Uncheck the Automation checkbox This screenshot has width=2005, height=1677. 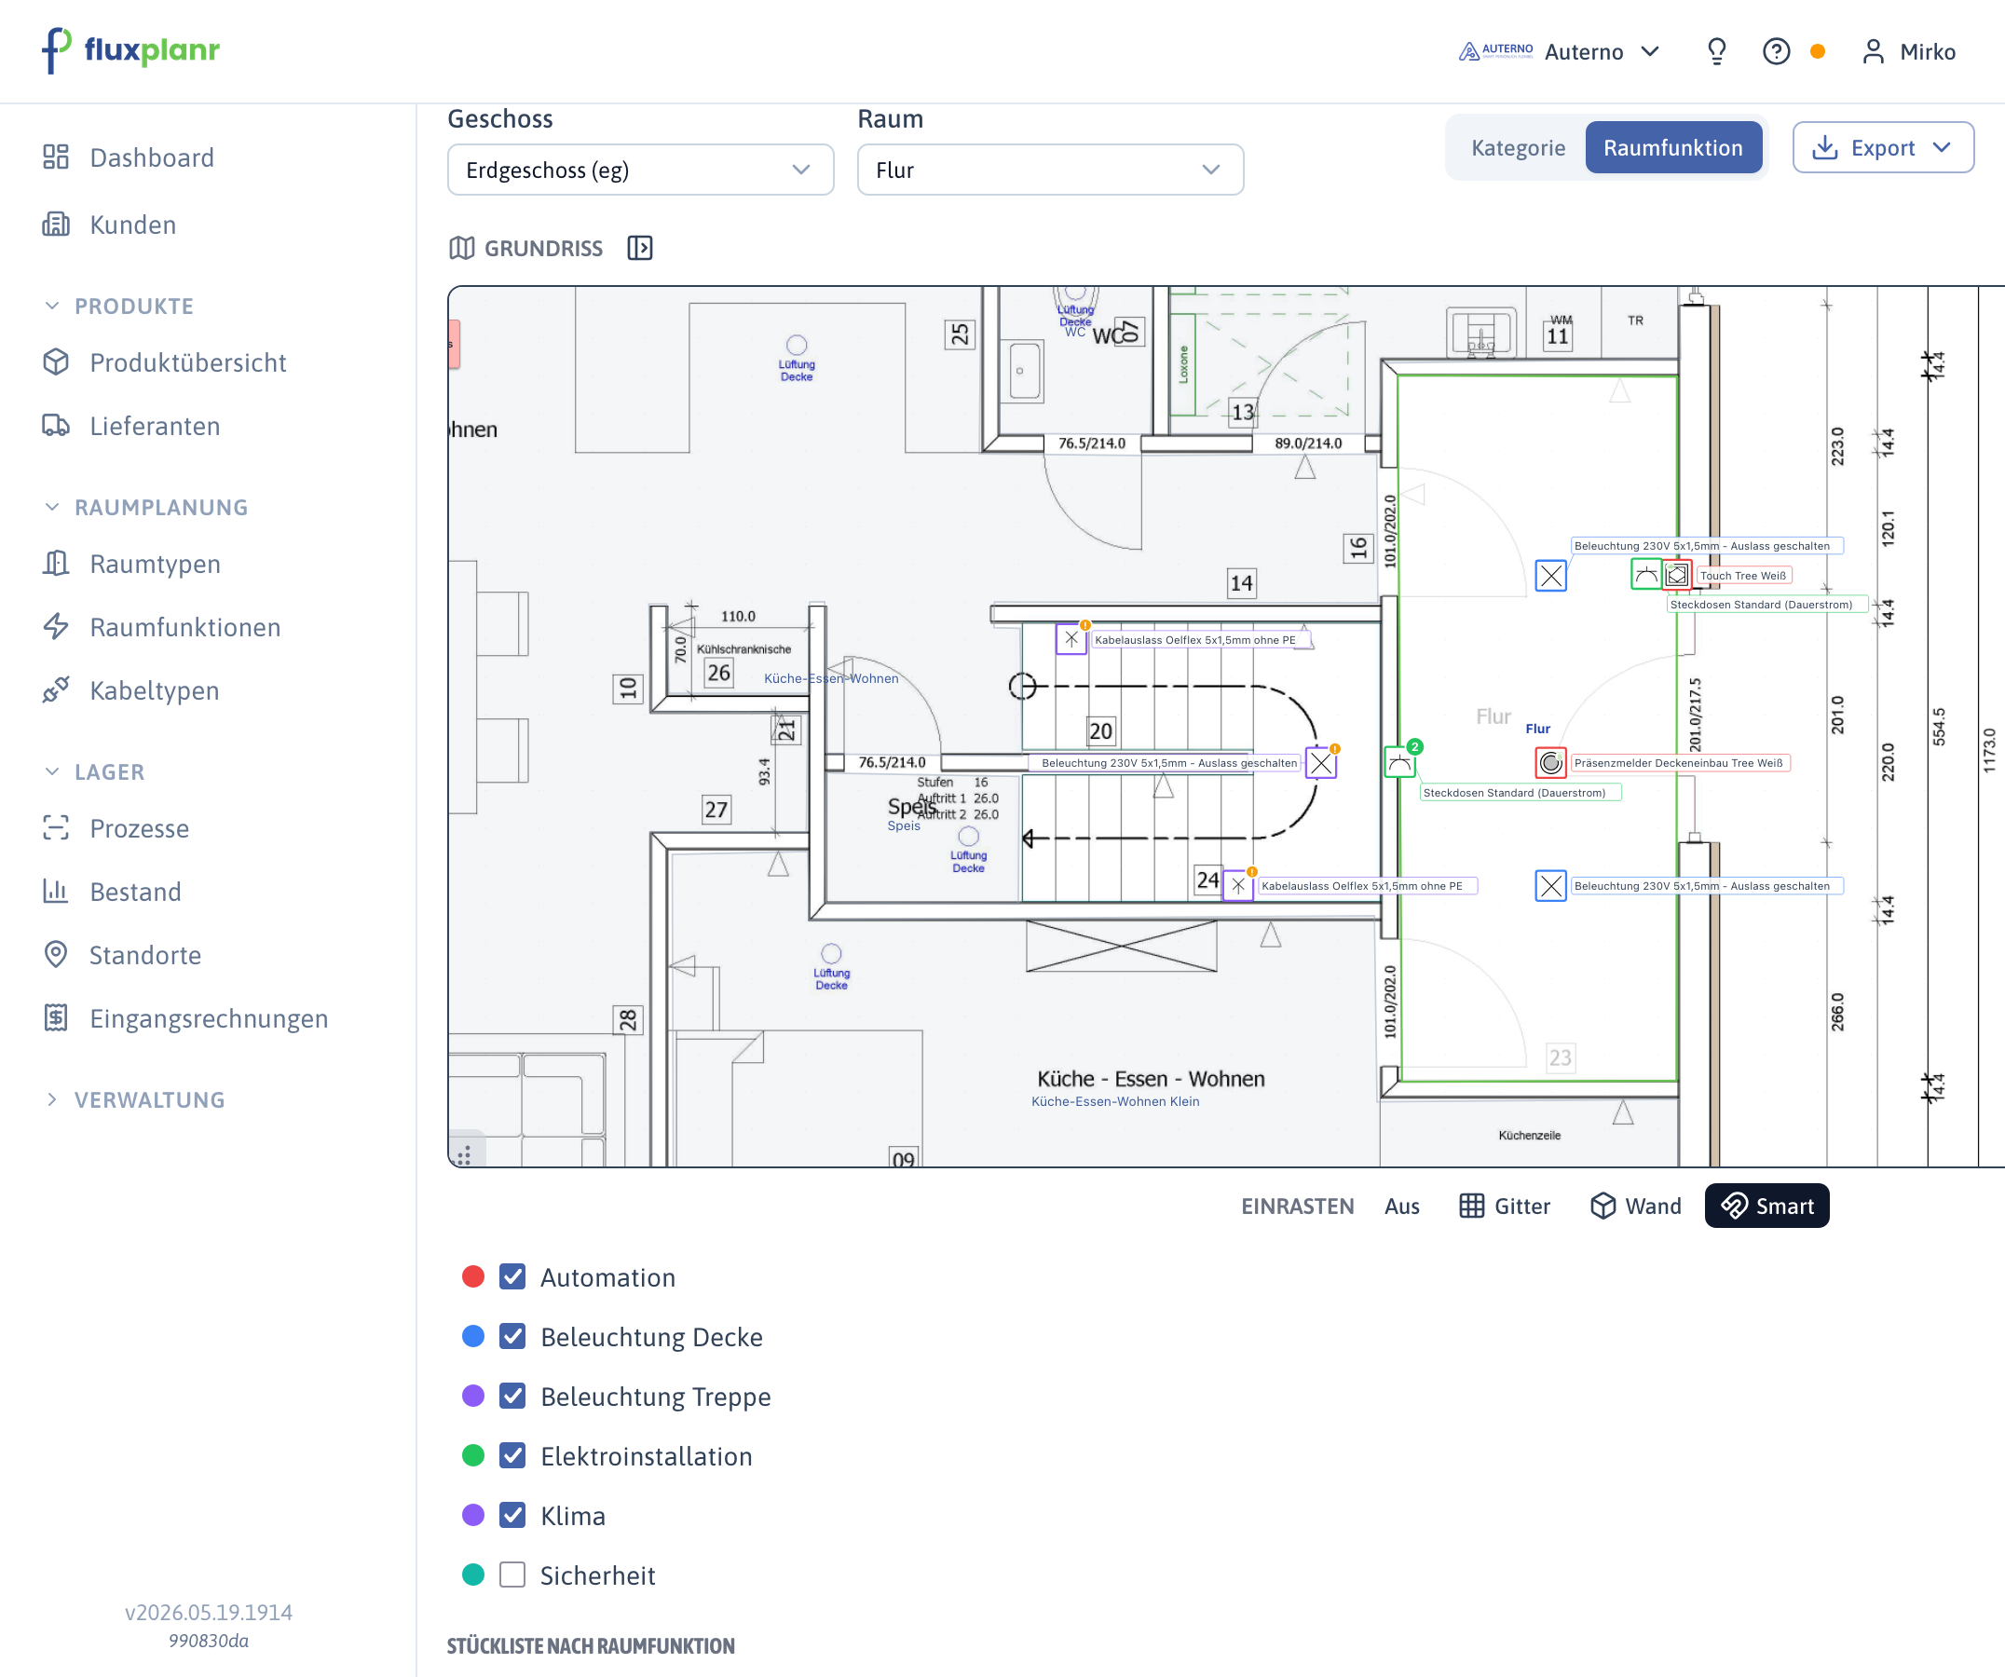(512, 1277)
